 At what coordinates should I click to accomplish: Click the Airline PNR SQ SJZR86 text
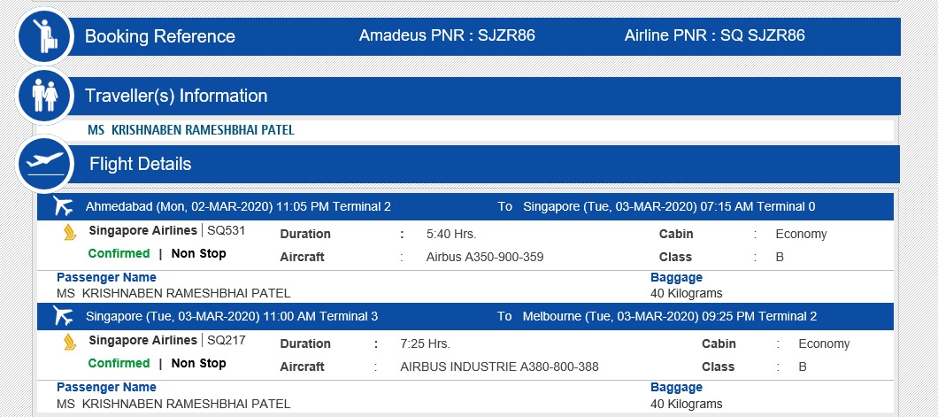tap(714, 35)
